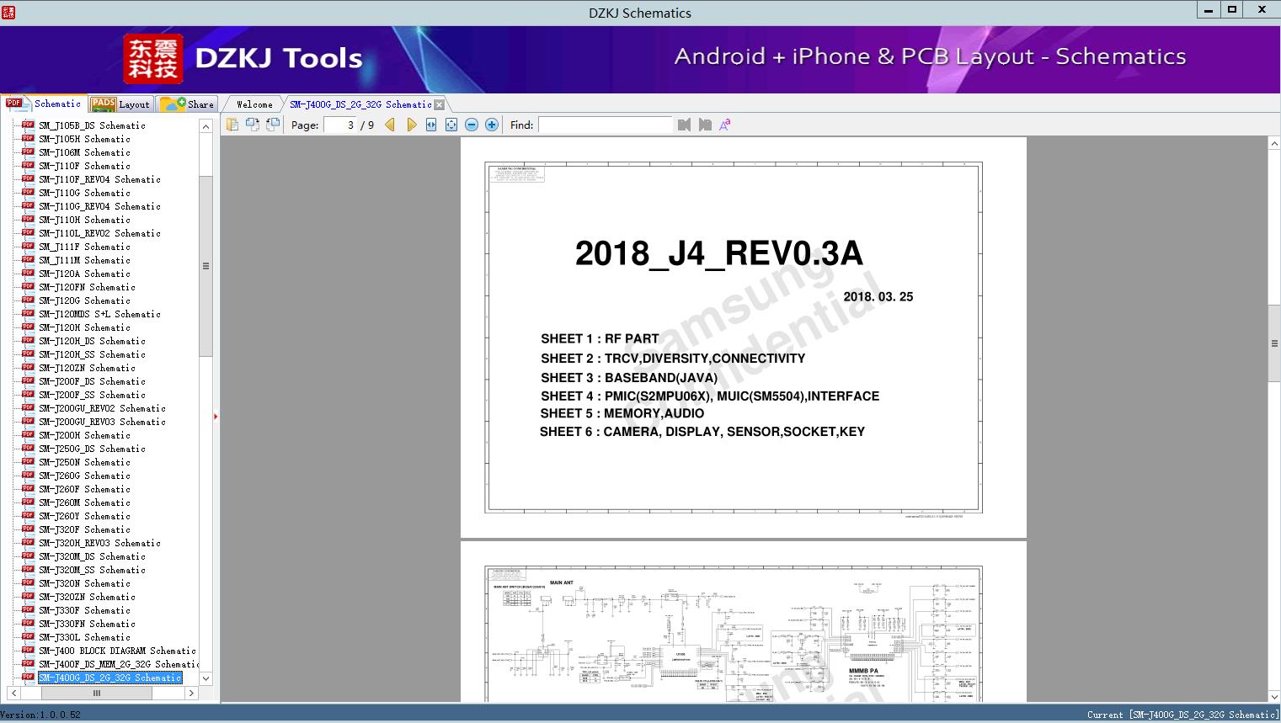The image size is (1281, 723).
Task: Zoom in with the plus icon
Action: [492, 125]
